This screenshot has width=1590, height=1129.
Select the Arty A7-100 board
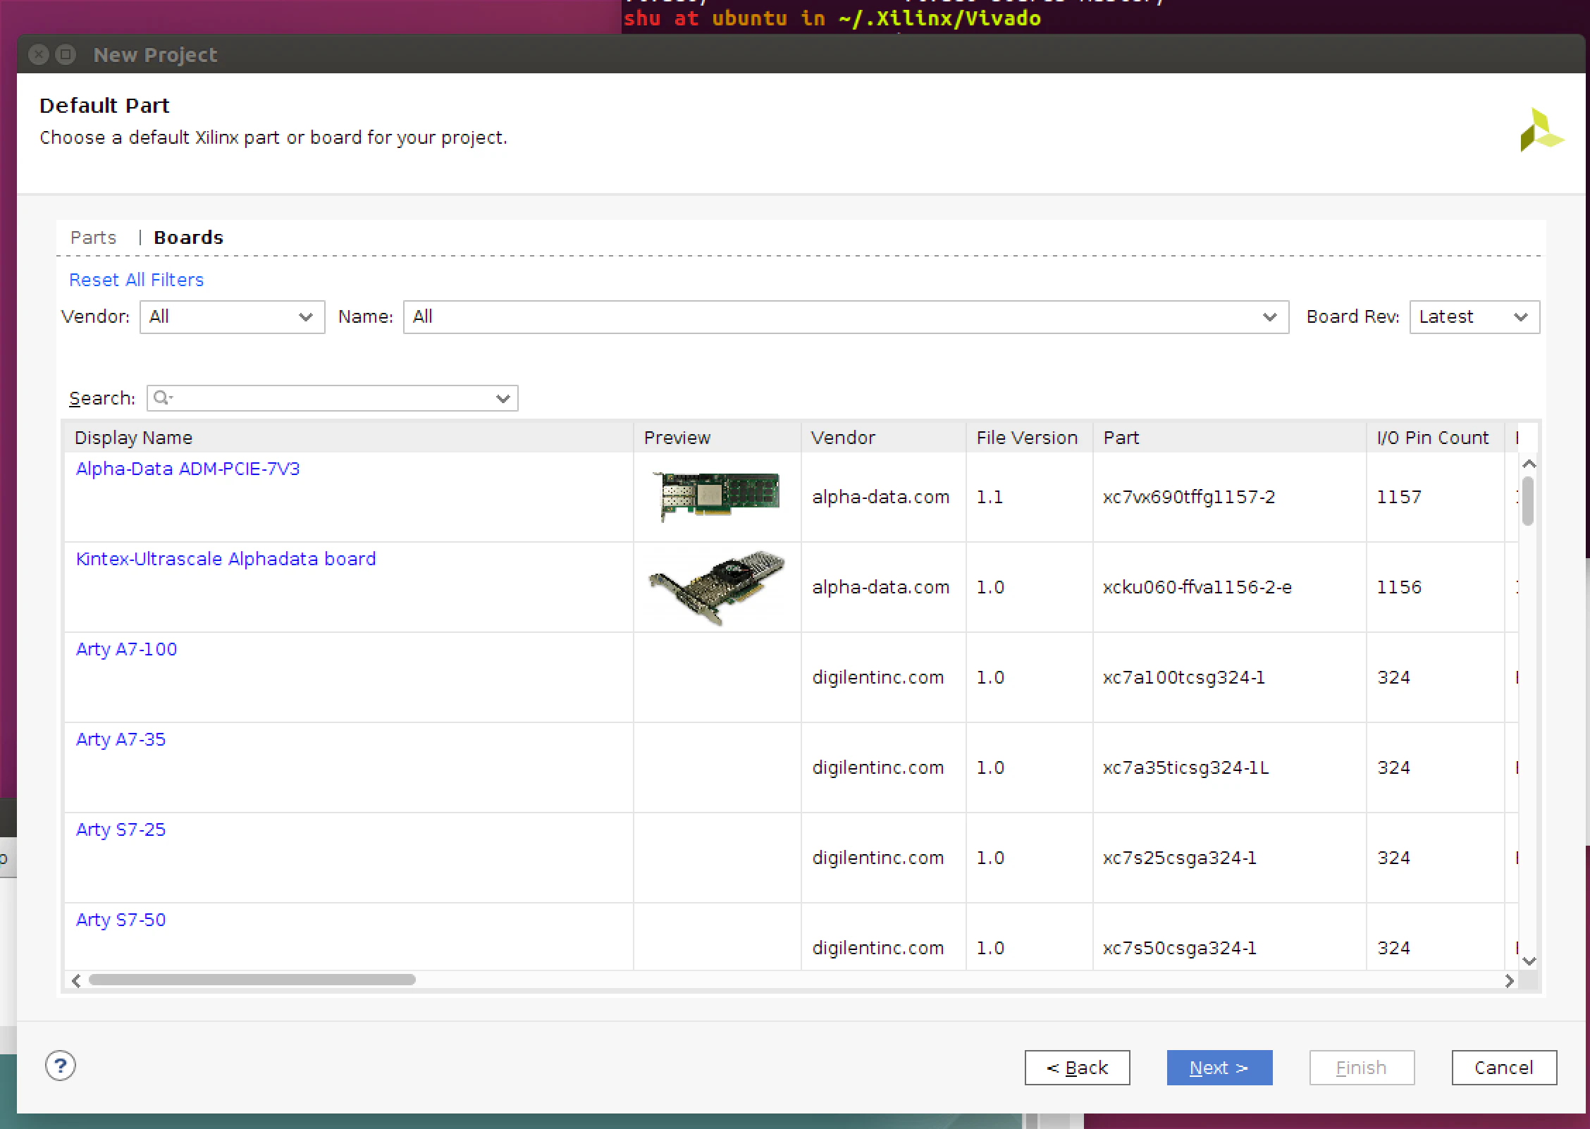pyautogui.click(x=126, y=649)
